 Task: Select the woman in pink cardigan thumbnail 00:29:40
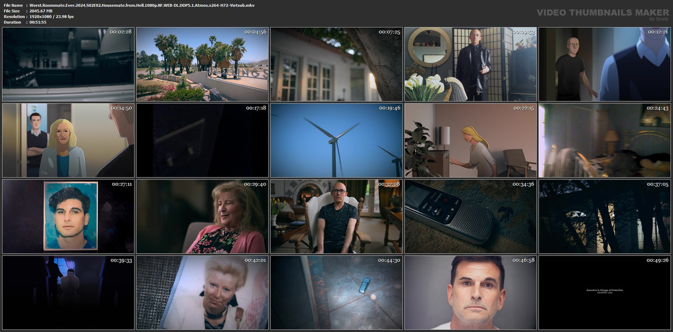point(202,216)
